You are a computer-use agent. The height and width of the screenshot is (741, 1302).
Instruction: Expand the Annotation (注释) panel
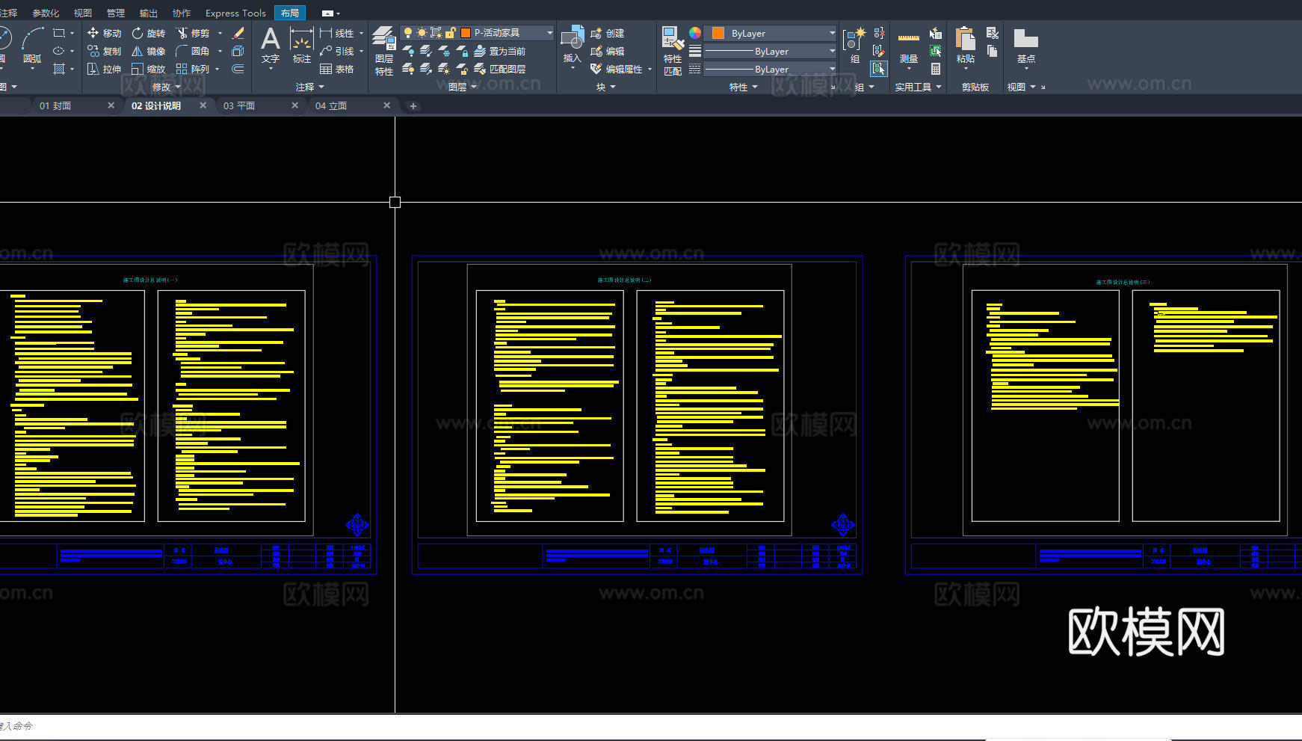pyautogui.click(x=309, y=87)
